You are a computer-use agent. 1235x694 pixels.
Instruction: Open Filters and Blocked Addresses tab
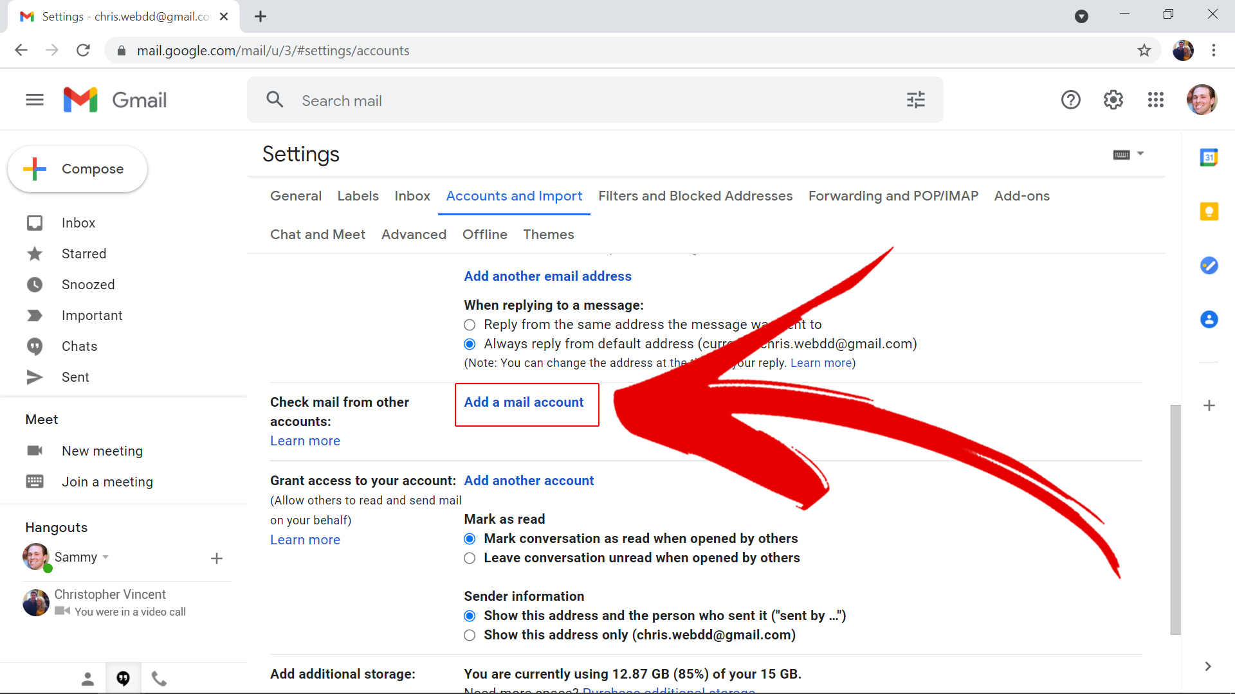[695, 196]
